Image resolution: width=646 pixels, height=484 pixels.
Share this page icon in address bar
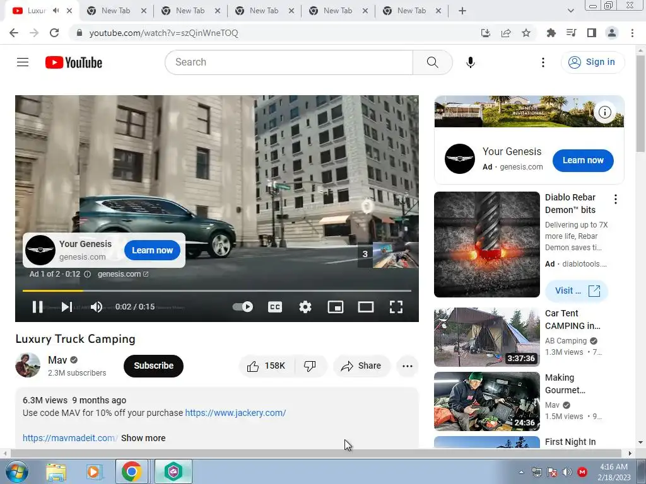(506, 33)
